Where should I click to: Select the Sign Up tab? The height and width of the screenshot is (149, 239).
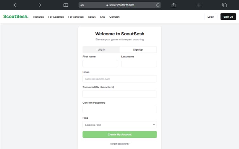coord(138,50)
